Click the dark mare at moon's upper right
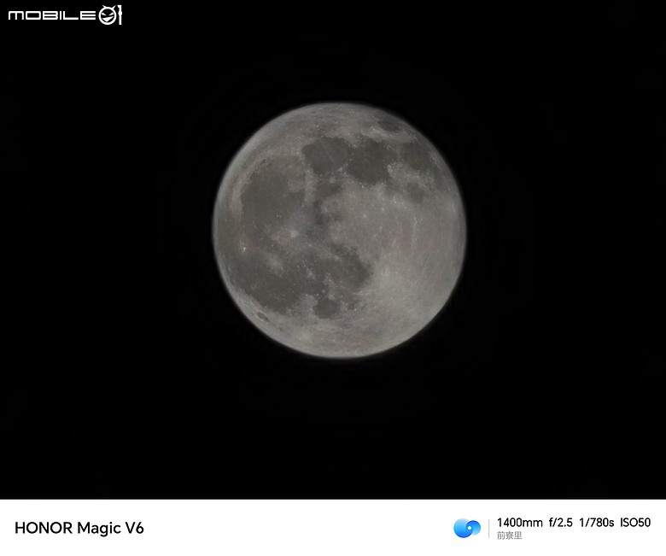The image size is (666, 556). [x=418, y=157]
